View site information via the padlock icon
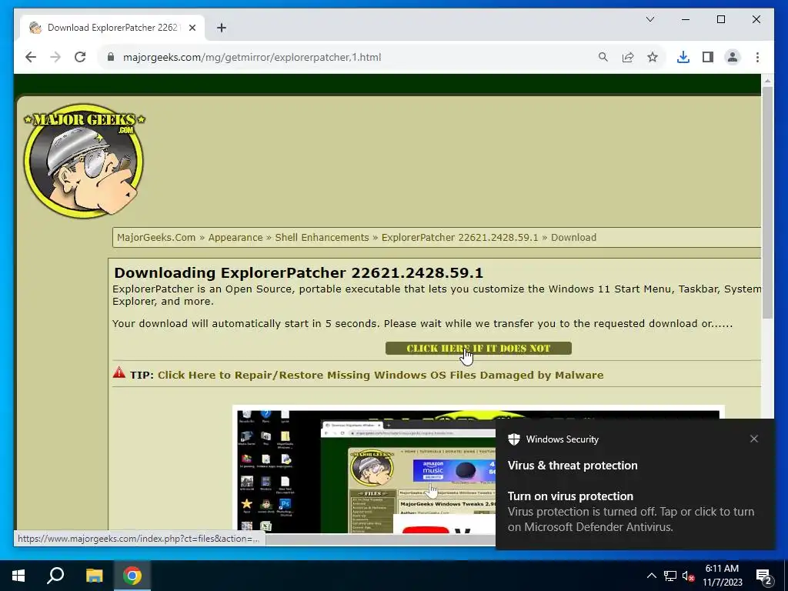This screenshot has width=788, height=591. pyautogui.click(x=111, y=57)
